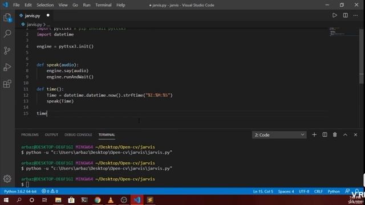Create a new terminal with plus icon
The image size is (365, 205).
[x=314, y=135]
